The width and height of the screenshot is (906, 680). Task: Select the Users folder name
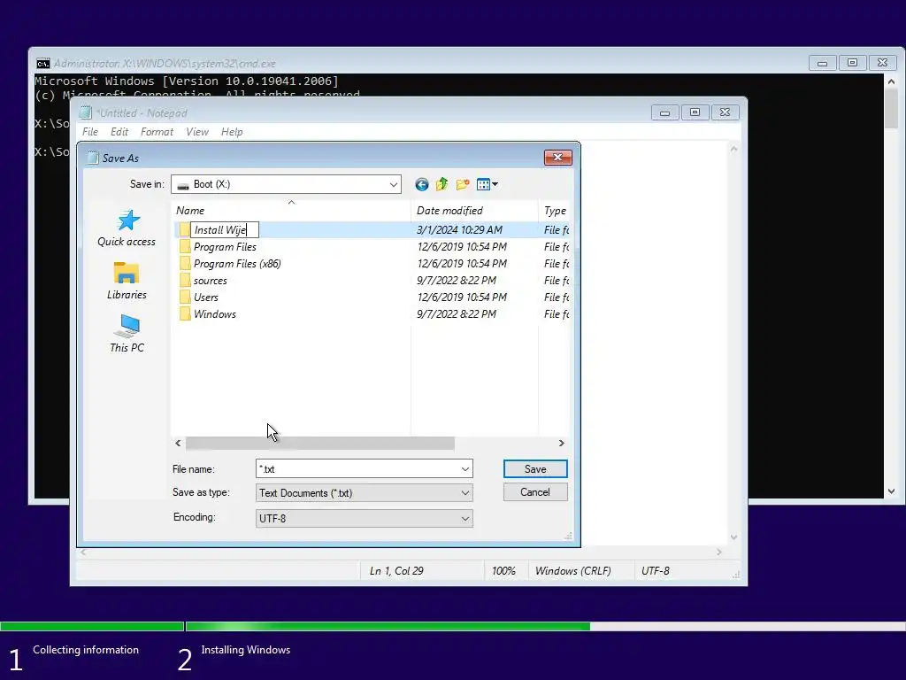[205, 297]
